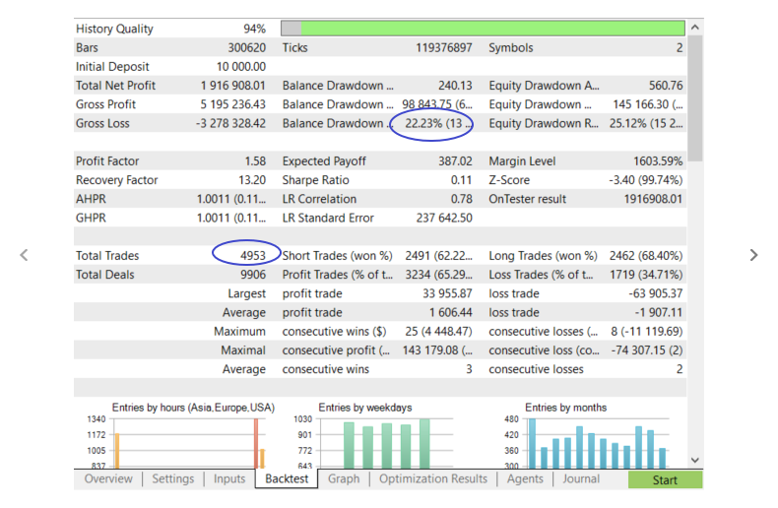Viewport: 778px width, 508px height.
Task: Click largest loss trade value -63 905.37
Action: [x=656, y=293]
